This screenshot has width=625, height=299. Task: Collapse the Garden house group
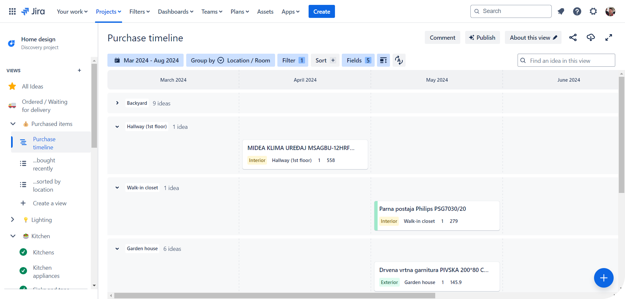(x=117, y=249)
